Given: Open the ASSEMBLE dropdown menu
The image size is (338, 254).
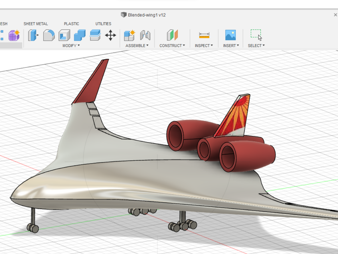Looking at the screenshot, I should point(137,46).
